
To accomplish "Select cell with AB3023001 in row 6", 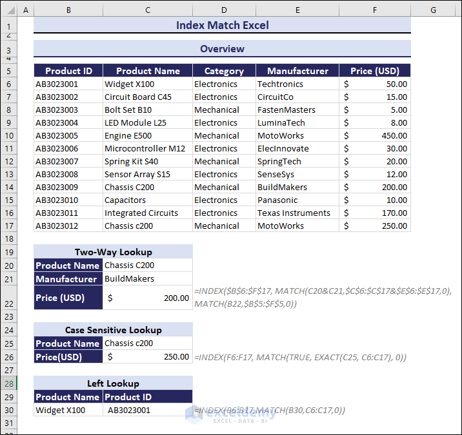I will click(x=68, y=84).
